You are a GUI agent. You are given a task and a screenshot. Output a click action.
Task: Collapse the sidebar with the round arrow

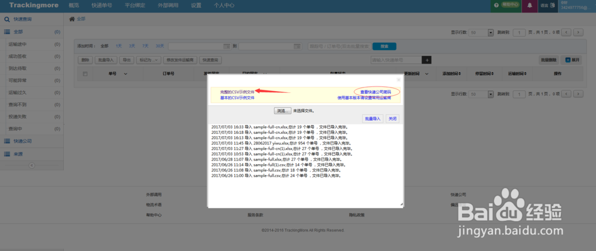(x=32, y=165)
